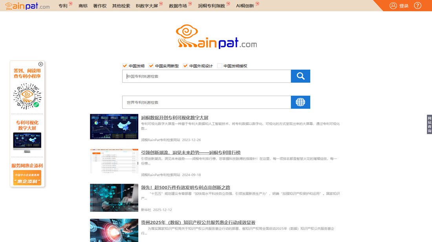Uncheck the 中国实用新型 checkbox
Screen dimensions: 432x242
(151, 66)
